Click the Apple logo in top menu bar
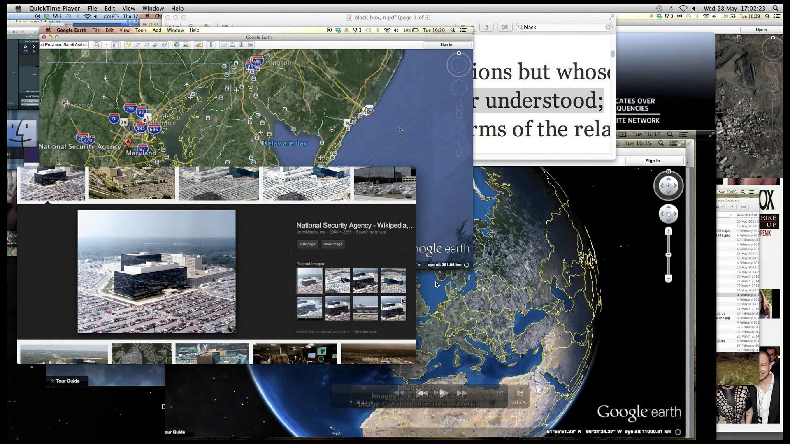790x444 pixels. (x=18, y=8)
